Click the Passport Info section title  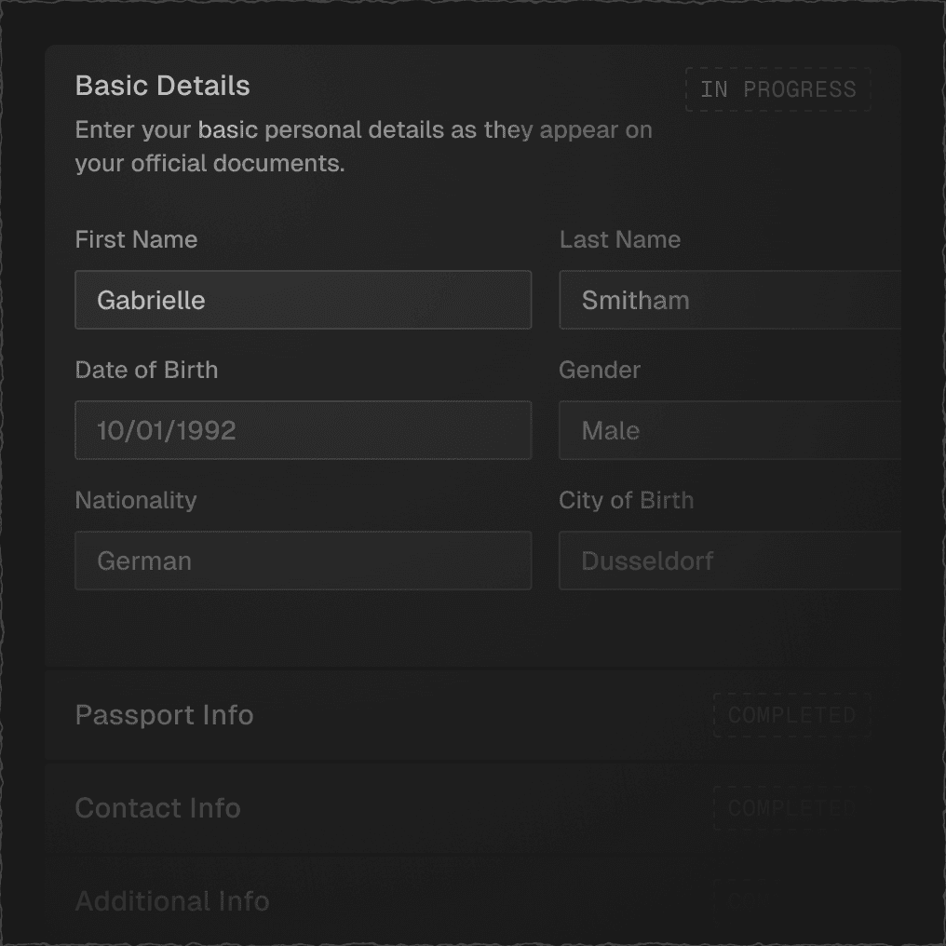point(164,715)
